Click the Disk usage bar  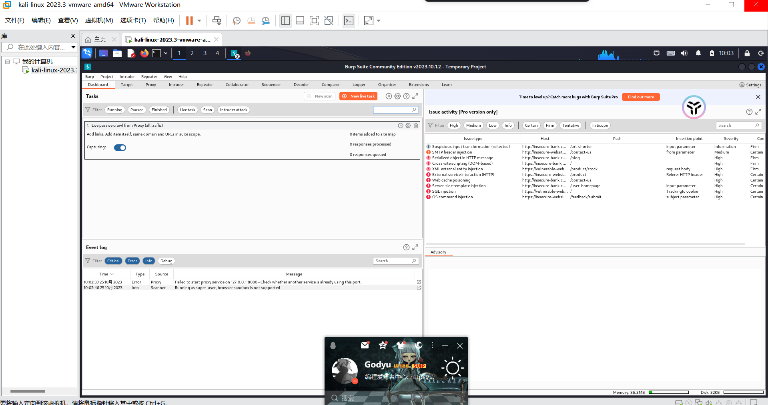pyautogui.click(x=744, y=393)
